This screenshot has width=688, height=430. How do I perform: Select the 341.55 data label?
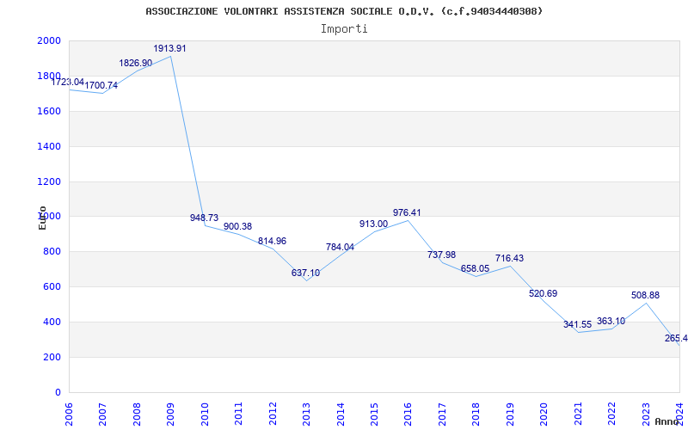(x=578, y=325)
